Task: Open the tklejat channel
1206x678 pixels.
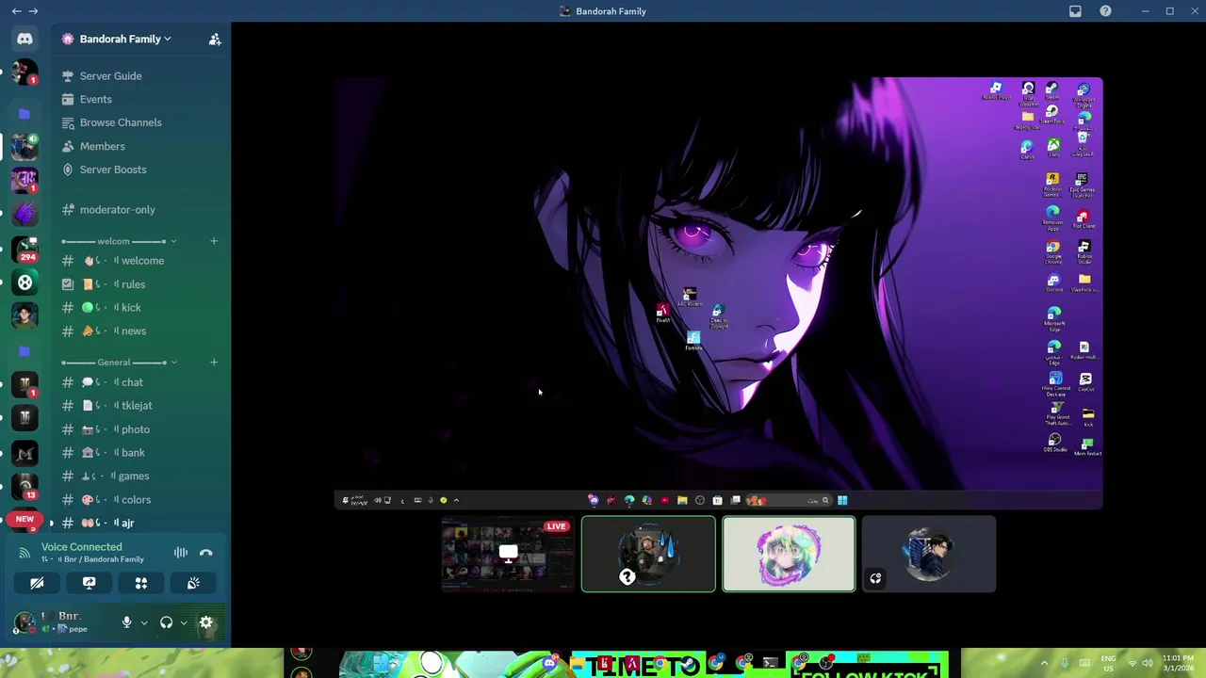Action: pyautogui.click(x=138, y=406)
